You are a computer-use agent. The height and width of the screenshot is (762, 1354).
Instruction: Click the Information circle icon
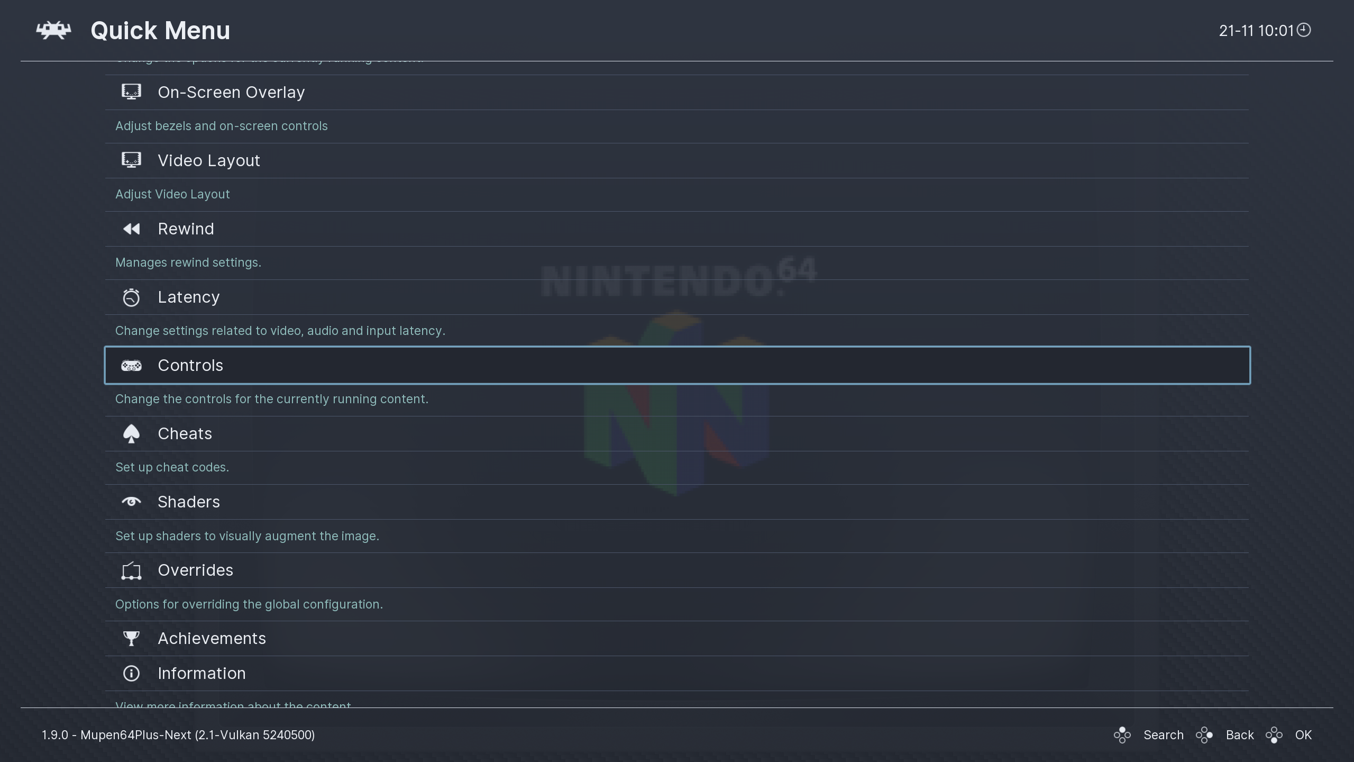(131, 673)
